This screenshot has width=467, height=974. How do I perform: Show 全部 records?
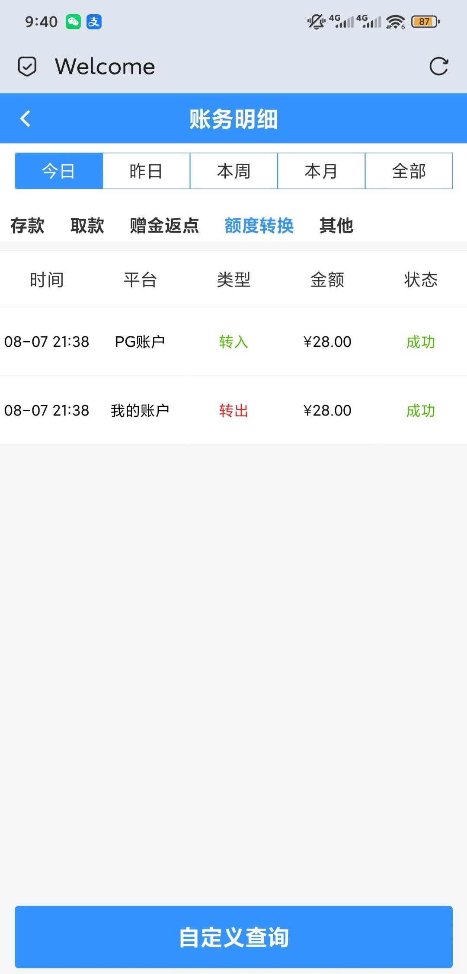point(409,171)
